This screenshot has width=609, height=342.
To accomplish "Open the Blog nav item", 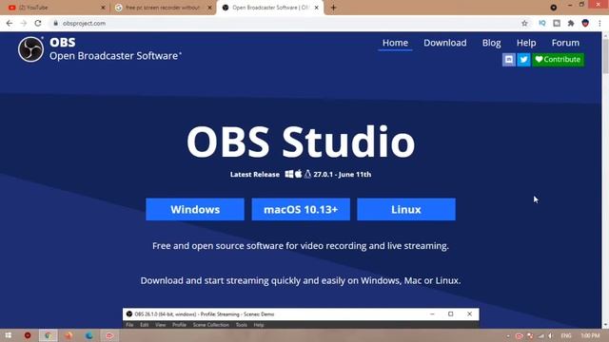I will 491,43.
